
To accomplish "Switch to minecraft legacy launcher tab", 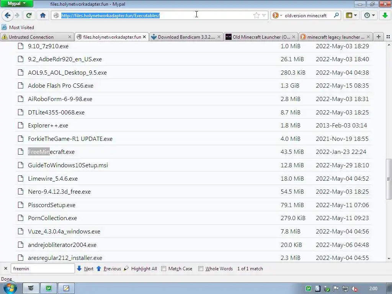I will tap(335, 37).
